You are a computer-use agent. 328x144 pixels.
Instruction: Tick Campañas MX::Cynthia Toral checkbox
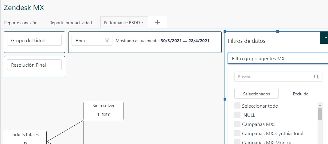tap(237, 133)
